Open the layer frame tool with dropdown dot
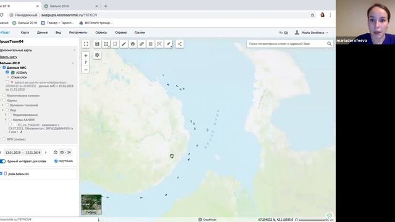 click(106, 44)
